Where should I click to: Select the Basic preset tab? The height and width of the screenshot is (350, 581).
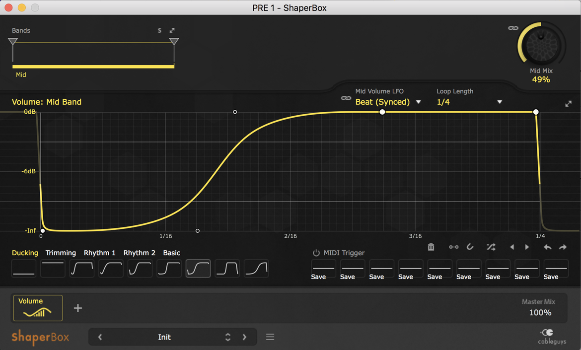[171, 253]
